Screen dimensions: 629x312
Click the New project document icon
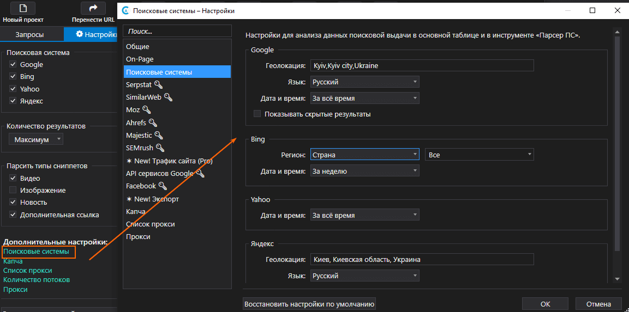(x=22, y=8)
